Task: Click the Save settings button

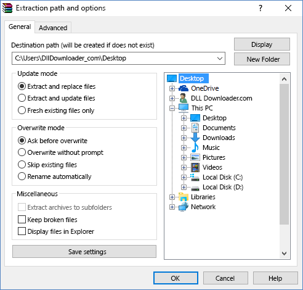Action: point(84,252)
